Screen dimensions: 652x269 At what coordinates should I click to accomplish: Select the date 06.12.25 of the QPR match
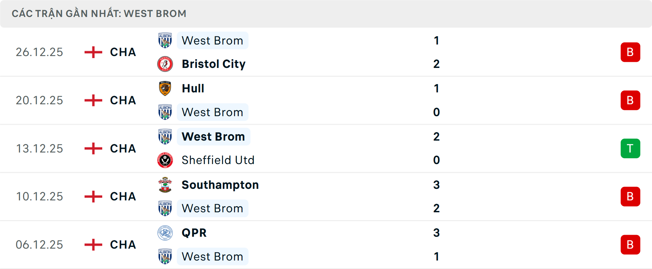coord(39,245)
